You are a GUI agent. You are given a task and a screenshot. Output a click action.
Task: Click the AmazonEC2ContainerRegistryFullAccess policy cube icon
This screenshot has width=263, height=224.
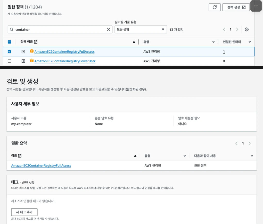tap(31, 51)
